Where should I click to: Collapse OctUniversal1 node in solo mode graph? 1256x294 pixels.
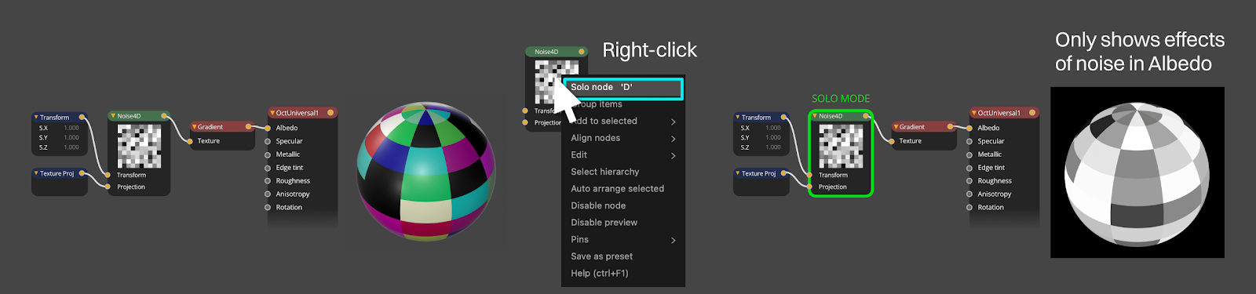[973, 113]
